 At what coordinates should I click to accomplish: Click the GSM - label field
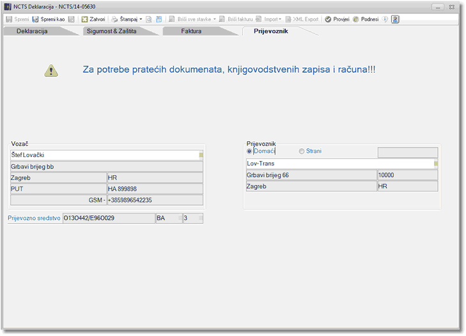tap(58, 200)
